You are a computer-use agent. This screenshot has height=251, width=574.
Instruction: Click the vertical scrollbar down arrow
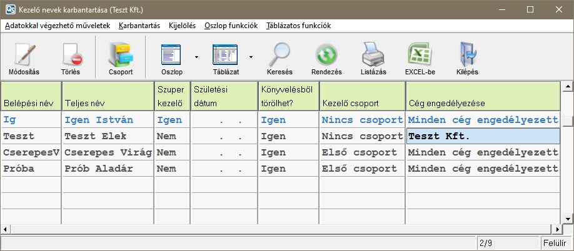[x=568, y=219]
